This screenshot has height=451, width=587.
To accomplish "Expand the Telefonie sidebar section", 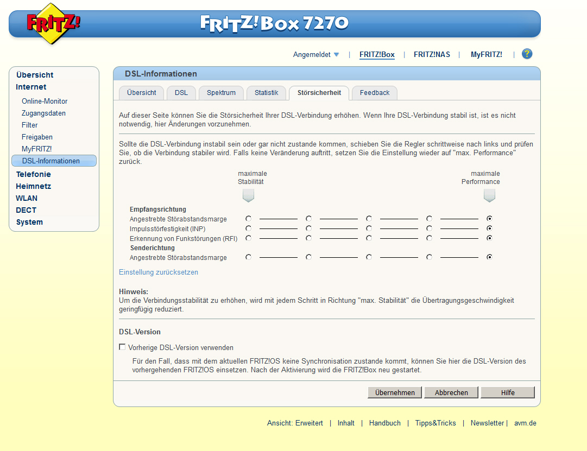I will (x=33, y=174).
